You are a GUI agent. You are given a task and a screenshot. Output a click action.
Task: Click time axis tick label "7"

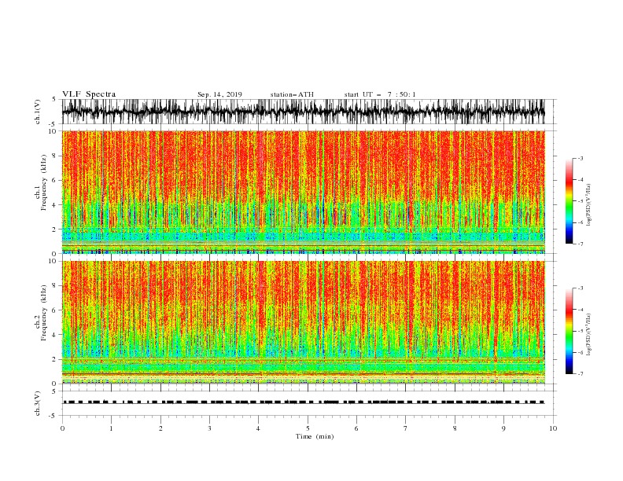[406, 428]
